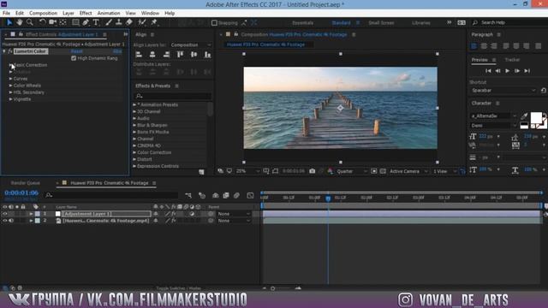Select the Brush tool

point(109,22)
